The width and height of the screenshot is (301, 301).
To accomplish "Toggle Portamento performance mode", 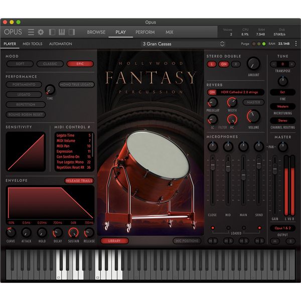I will pyautogui.click(x=24, y=84).
